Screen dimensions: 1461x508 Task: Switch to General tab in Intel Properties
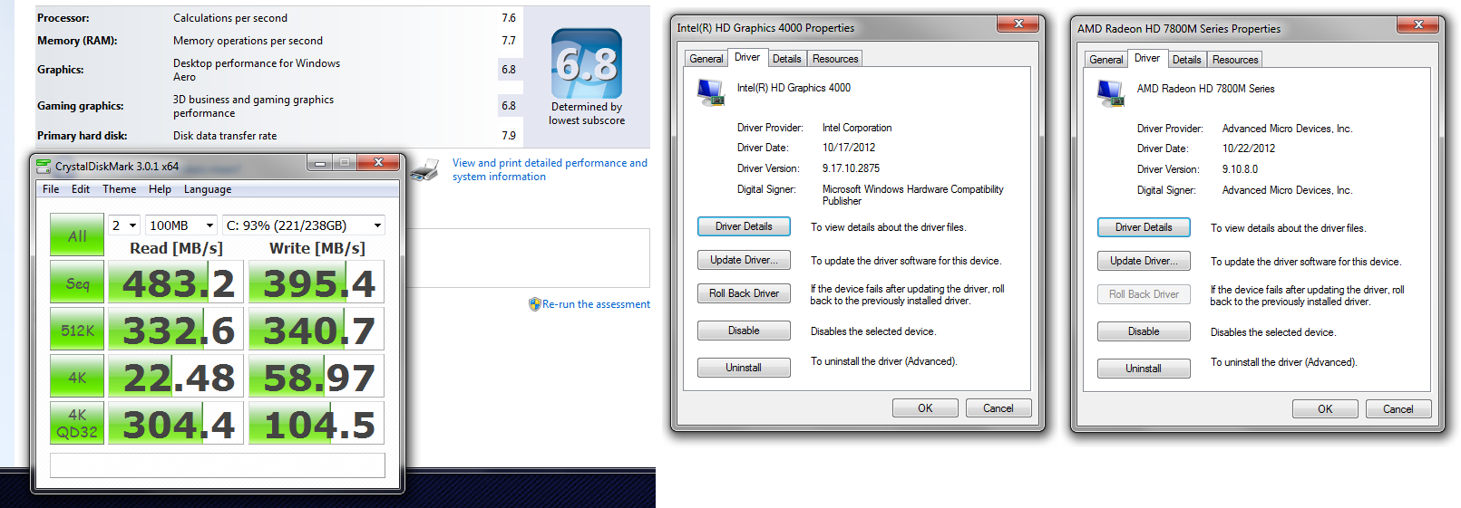(706, 59)
